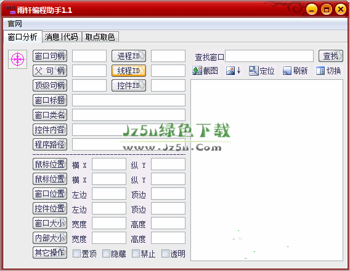Switch to the 窗口分析 tab
This screenshot has width=350, height=271.
23,37
